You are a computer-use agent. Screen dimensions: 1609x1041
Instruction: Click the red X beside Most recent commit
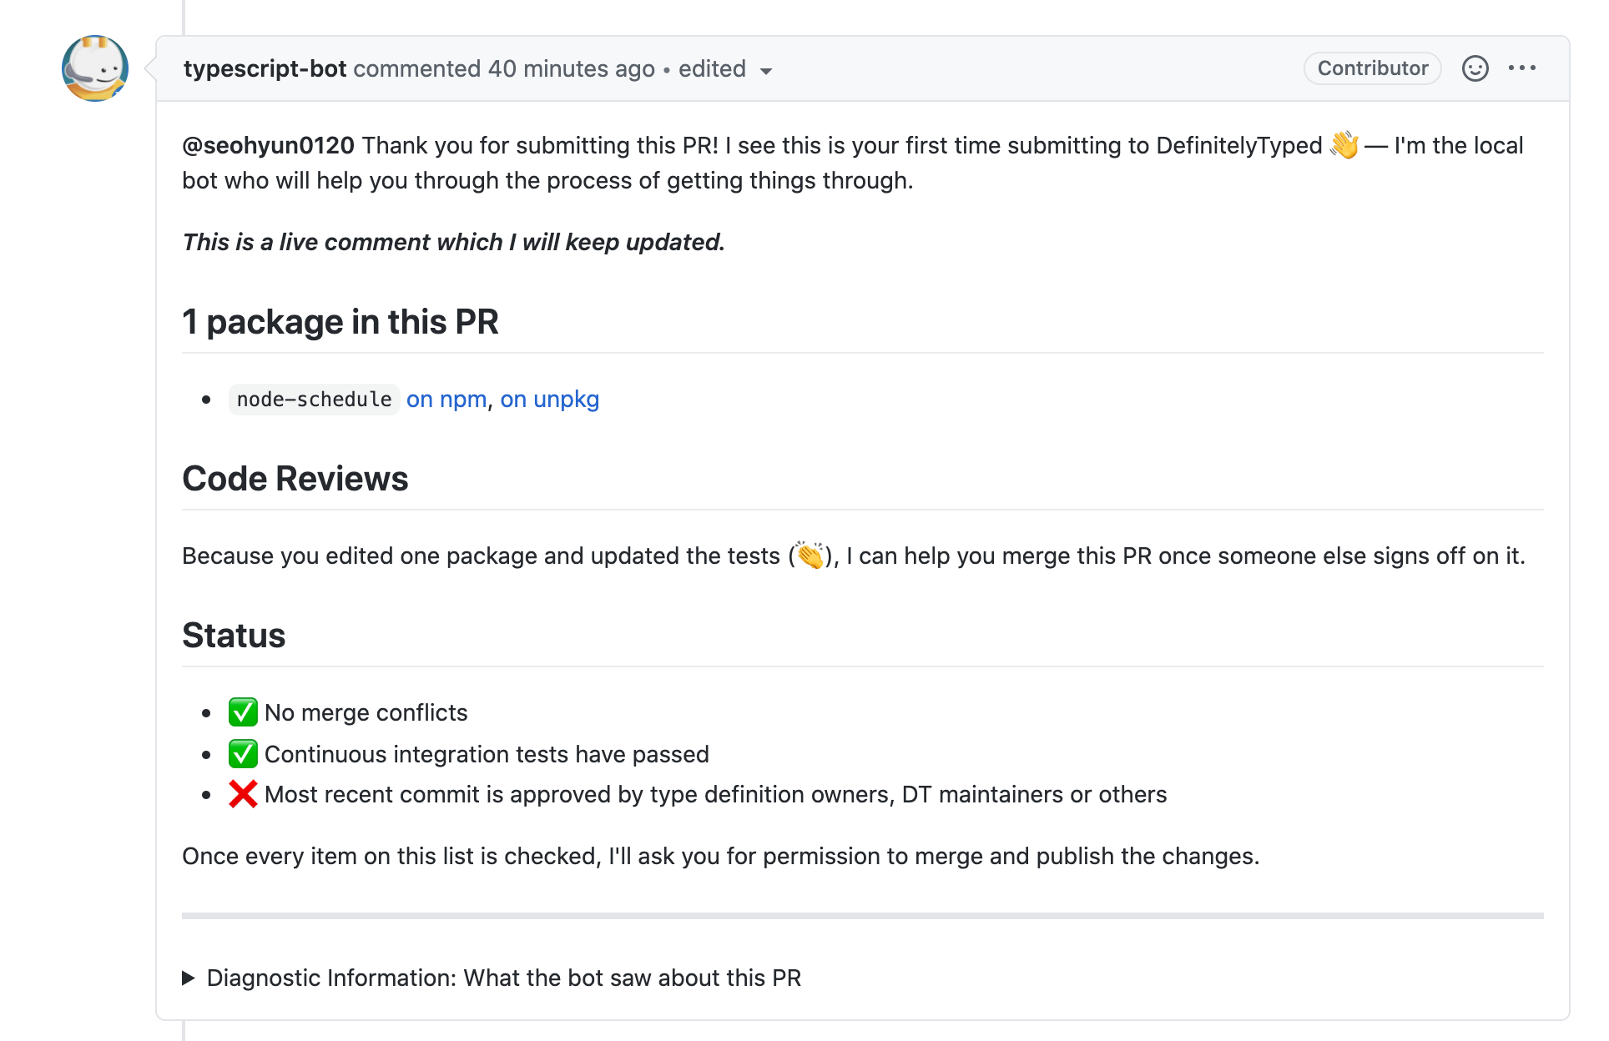click(243, 794)
